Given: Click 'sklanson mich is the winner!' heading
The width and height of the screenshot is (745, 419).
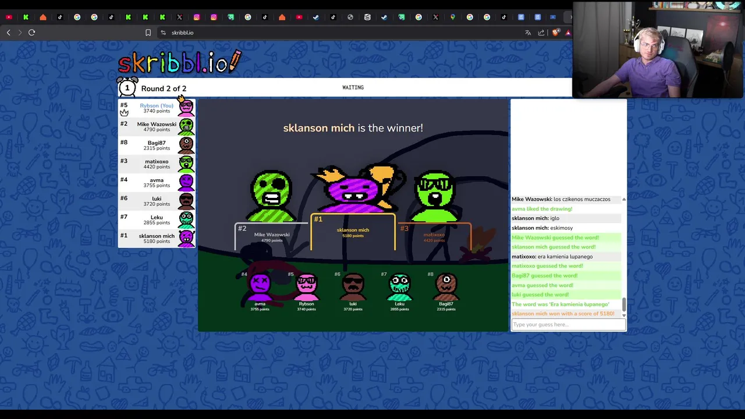Looking at the screenshot, I should tap(353, 127).
